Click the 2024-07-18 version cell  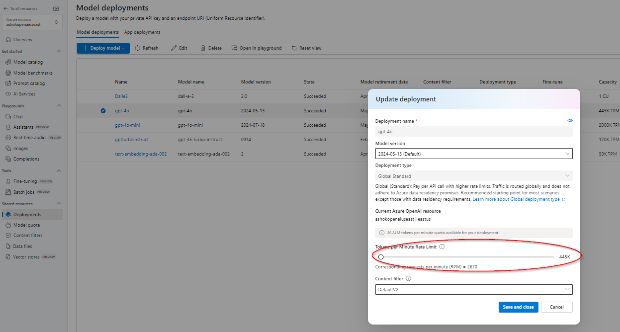pos(253,125)
